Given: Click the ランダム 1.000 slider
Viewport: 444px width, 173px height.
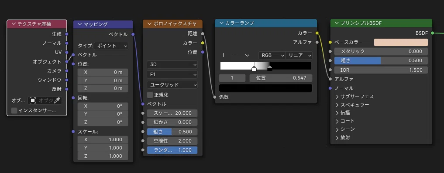Looking at the screenshot, I should click(x=172, y=150).
